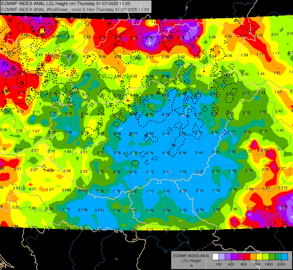Click the legend unit label 'm'
293x270 pixels.
(191, 265)
